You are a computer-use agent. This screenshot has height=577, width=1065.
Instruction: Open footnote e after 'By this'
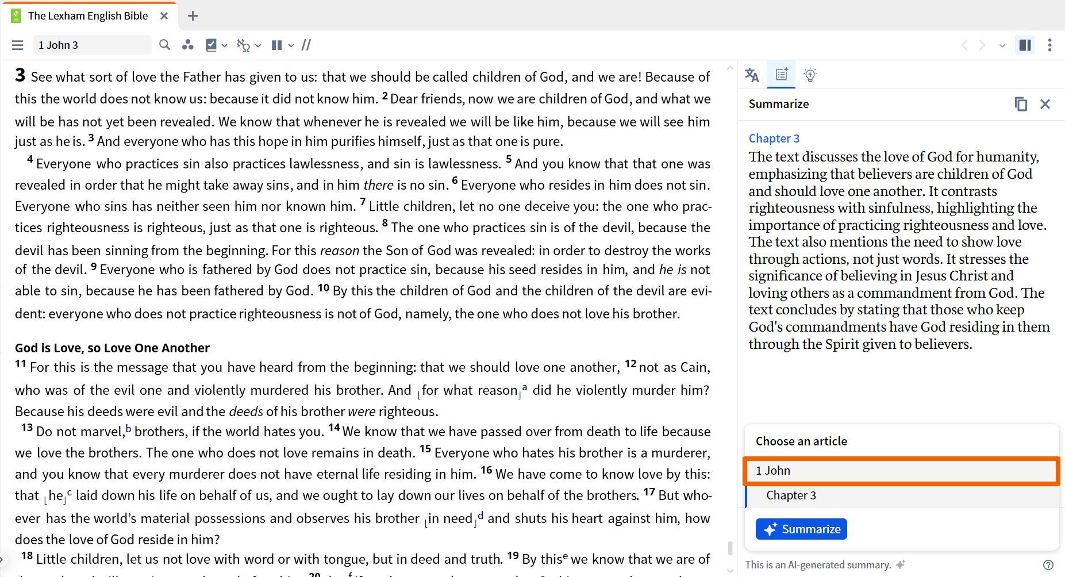coord(565,556)
